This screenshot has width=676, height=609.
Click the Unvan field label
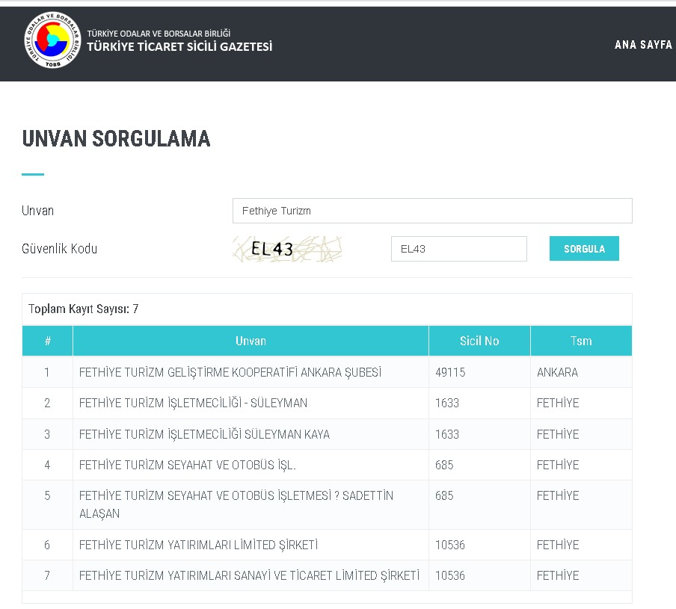click(38, 211)
